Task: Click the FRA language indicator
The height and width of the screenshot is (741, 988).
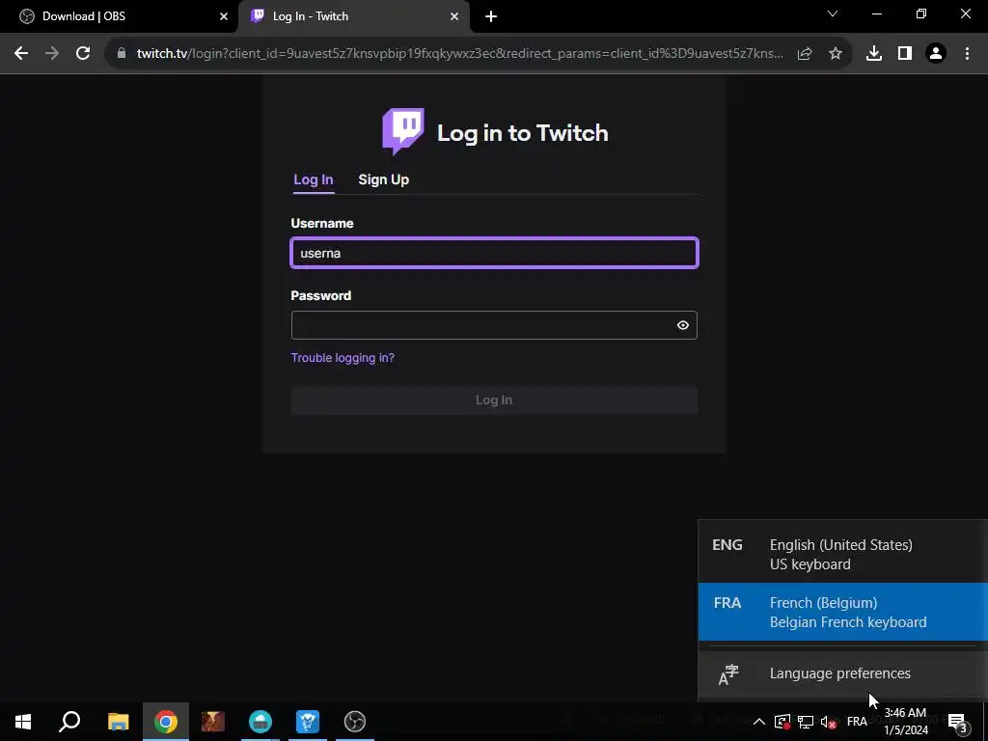Action: (857, 722)
